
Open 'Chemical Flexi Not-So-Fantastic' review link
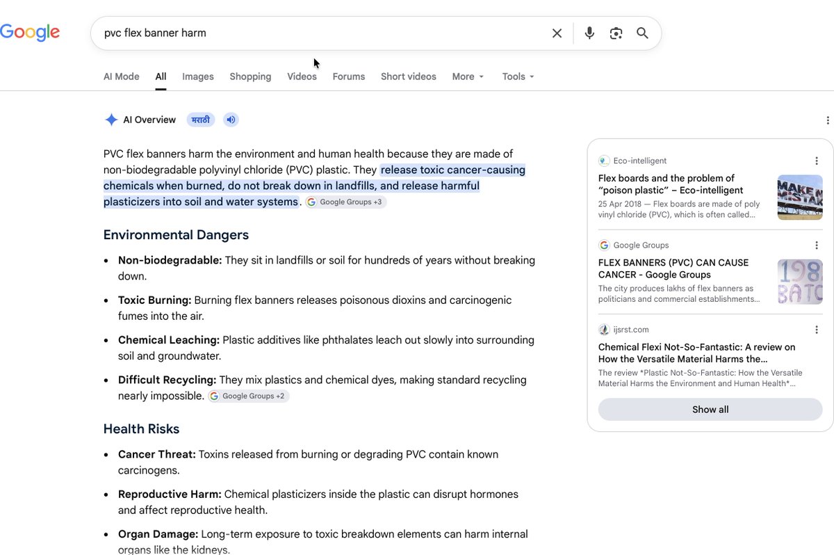coord(697,353)
